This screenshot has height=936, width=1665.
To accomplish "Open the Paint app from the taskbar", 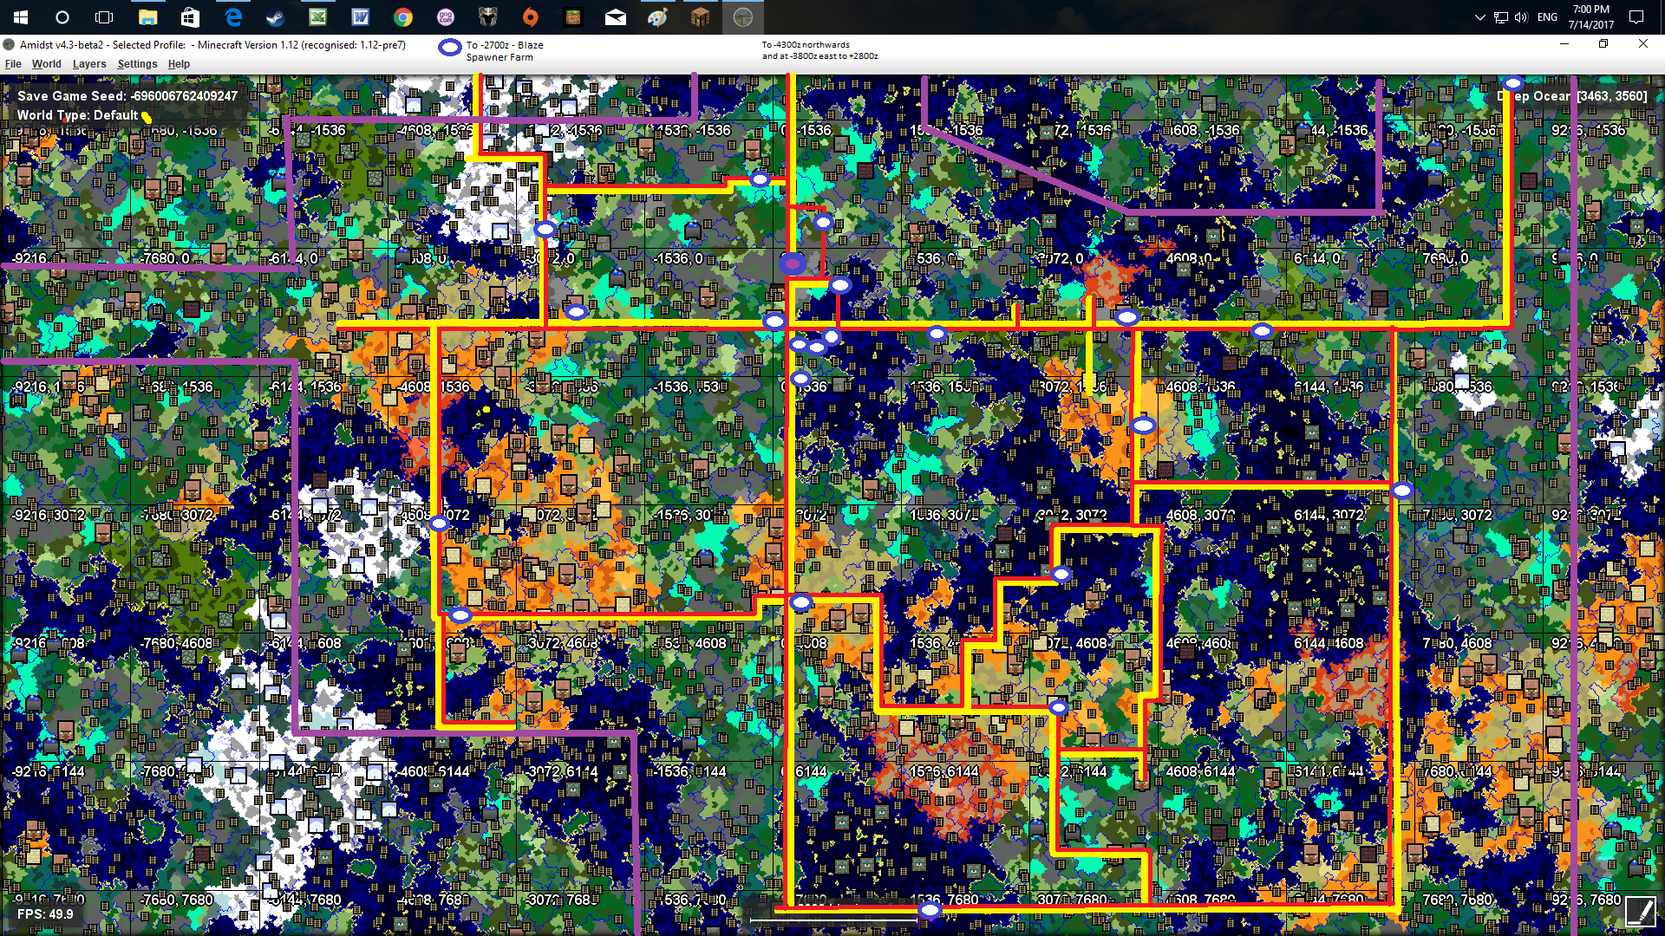I will click(658, 17).
